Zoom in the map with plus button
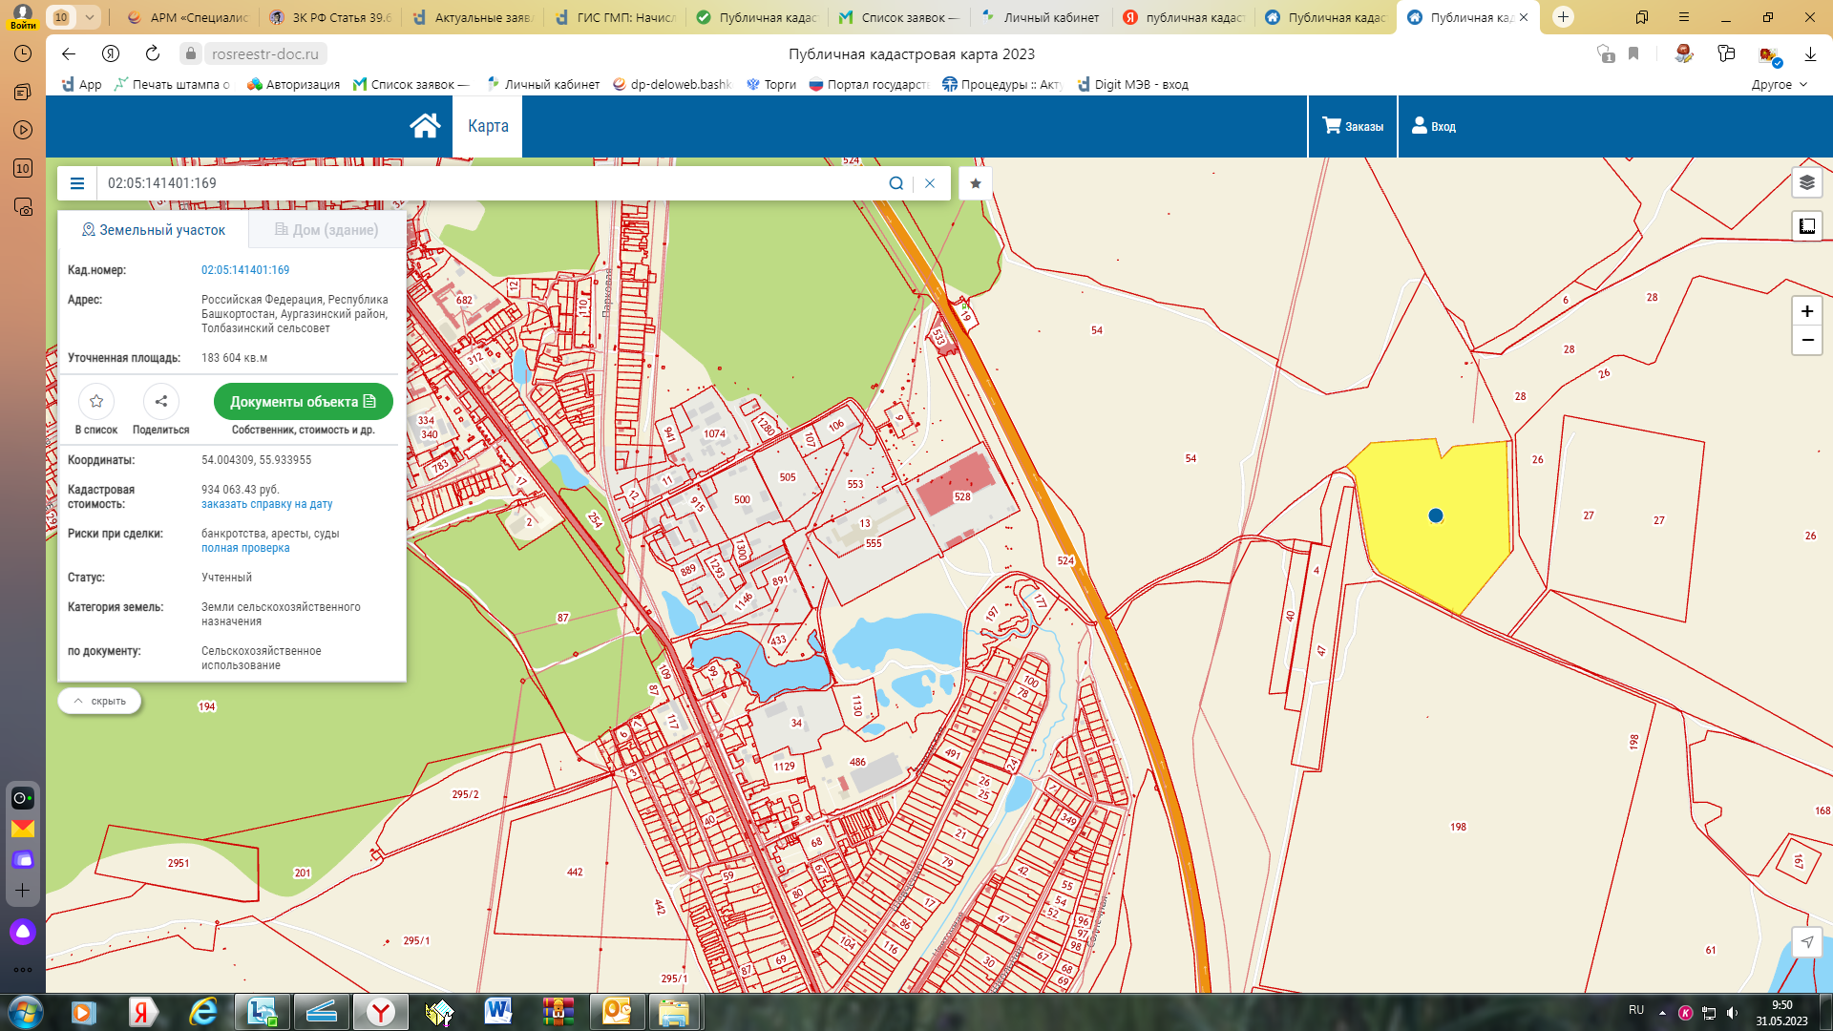The width and height of the screenshot is (1833, 1031). click(1806, 311)
